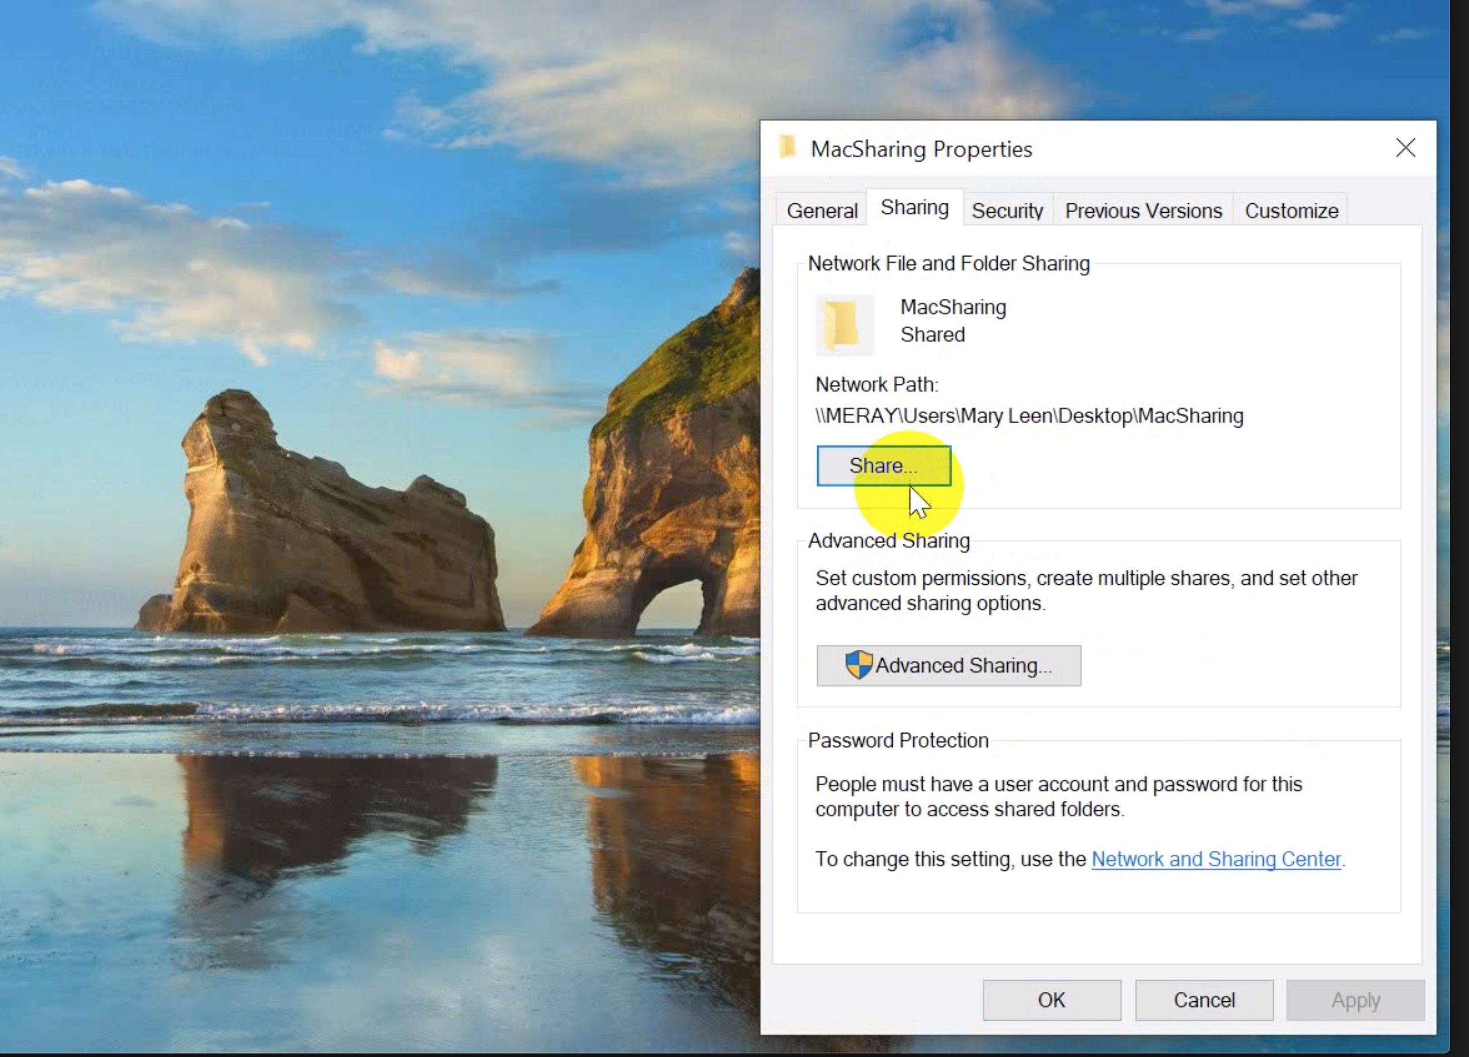Confirm with the OK button
The width and height of the screenshot is (1469, 1057).
(x=1051, y=1000)
